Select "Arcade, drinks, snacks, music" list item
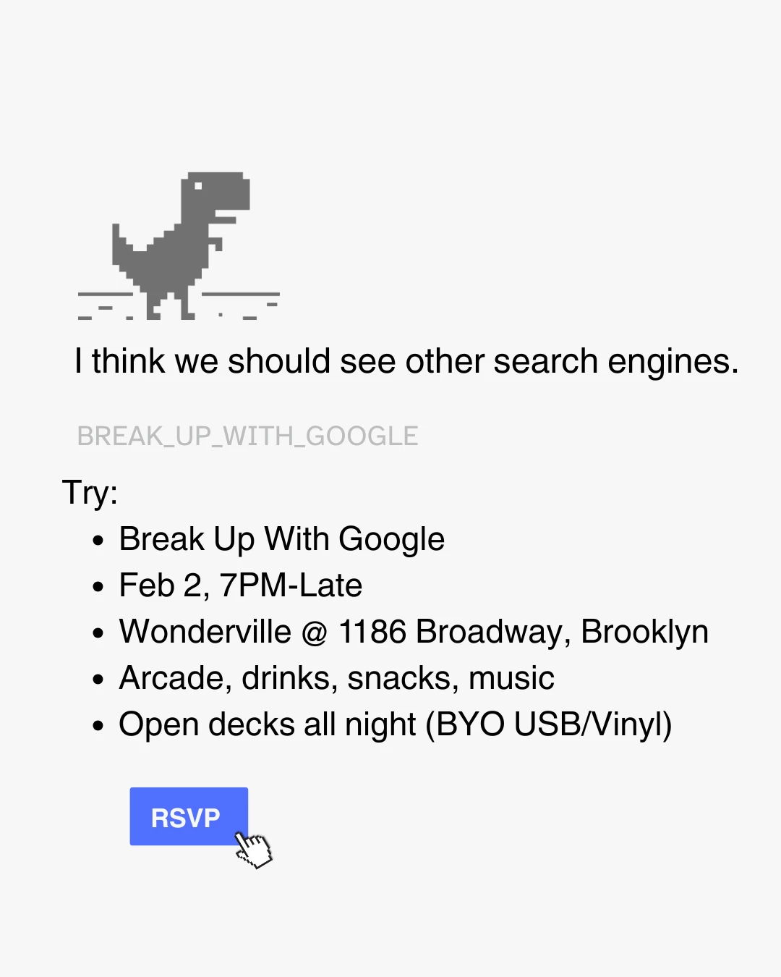Screen dimensions: 781x977 click(336, 678)
